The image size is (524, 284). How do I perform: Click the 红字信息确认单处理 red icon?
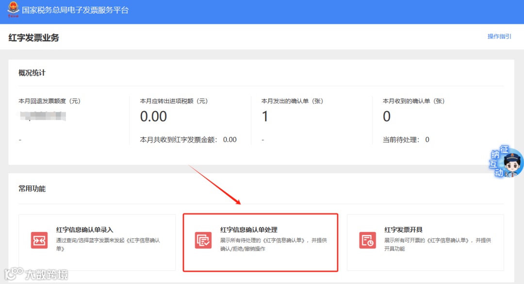203,240
